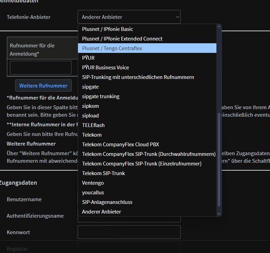The width and height of the screenshot is (270, 253).
Task: Click into the Kennwort input field
Action: click(129, 232)
